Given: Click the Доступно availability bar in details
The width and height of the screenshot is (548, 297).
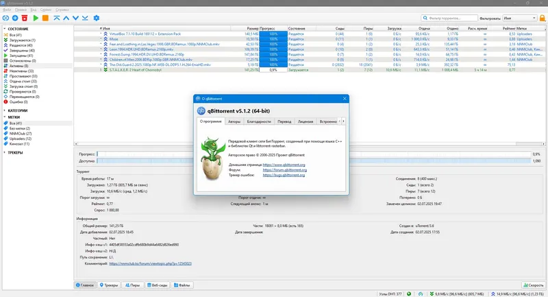Looking at the screenshot, I should click(314, 161).
